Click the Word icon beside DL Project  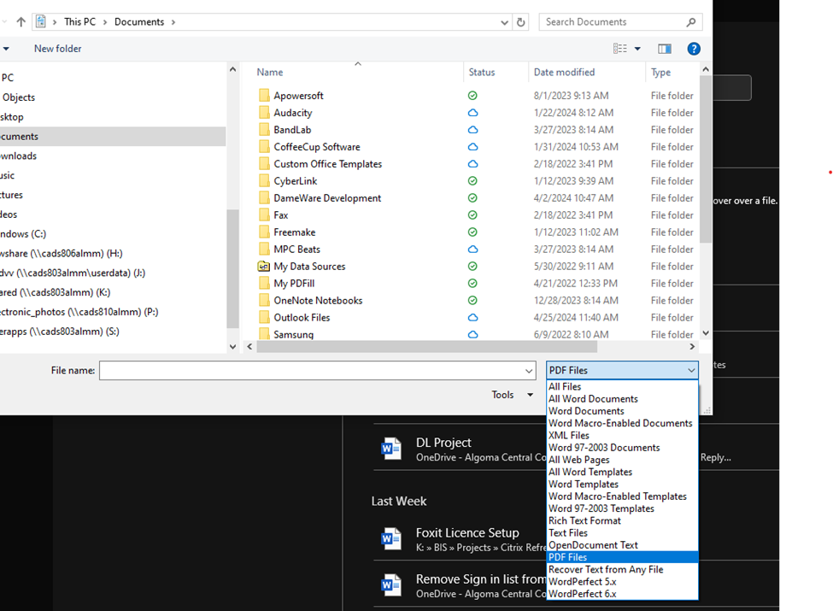pos(391,448)
